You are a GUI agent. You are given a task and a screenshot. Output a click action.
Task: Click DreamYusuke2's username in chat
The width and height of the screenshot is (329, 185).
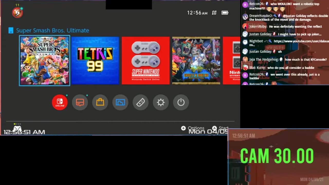click(x=261, y=16)
